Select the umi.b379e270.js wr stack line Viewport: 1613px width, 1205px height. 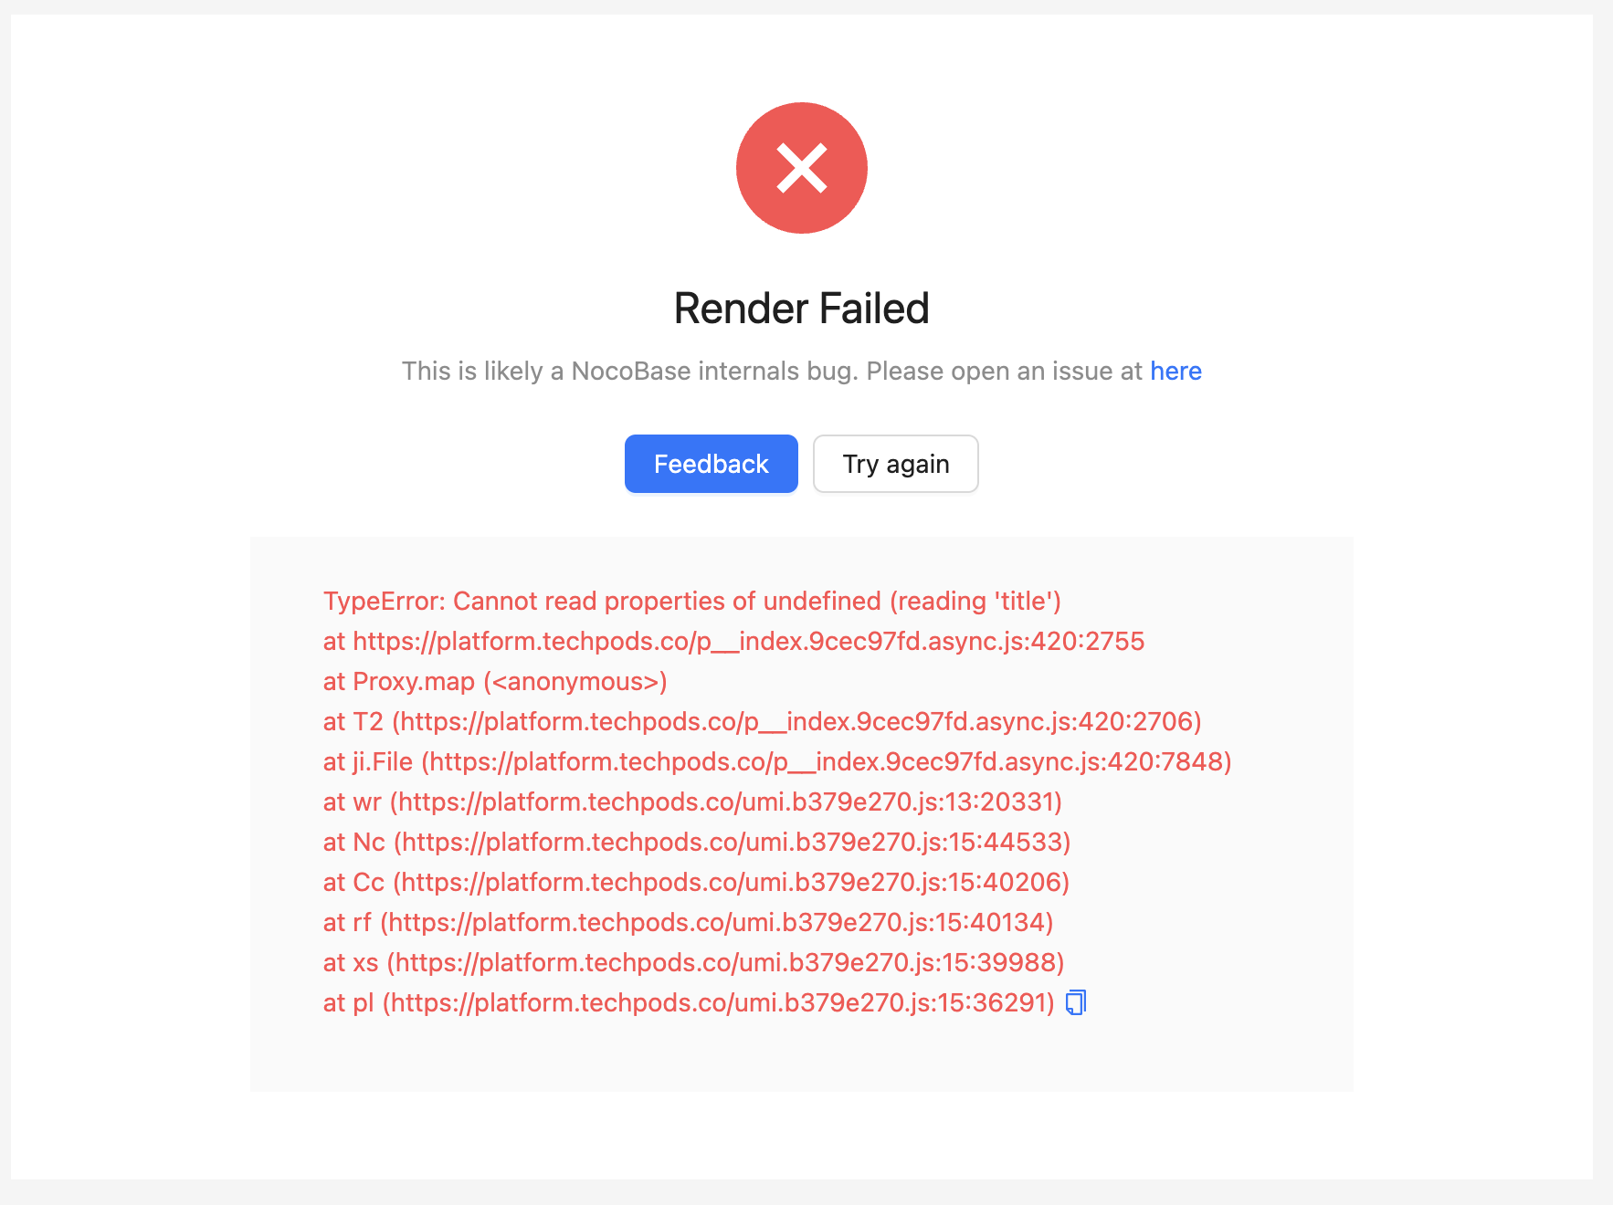(691, 802)
